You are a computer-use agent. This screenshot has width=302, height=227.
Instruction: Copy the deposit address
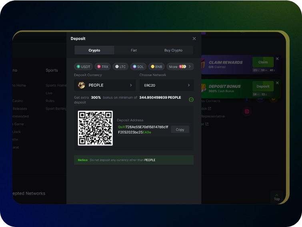tap(180, 130)
